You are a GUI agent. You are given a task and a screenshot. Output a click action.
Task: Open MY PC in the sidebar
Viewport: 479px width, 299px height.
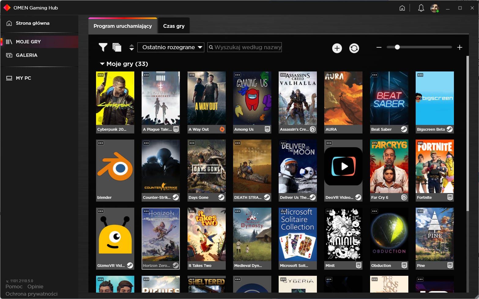coord(39,78)
